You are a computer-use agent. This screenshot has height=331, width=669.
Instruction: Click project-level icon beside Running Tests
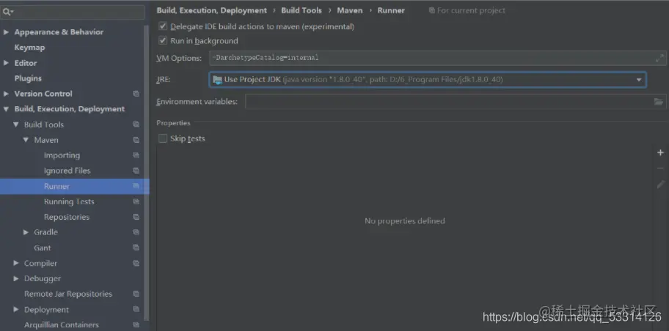point(136,201)
